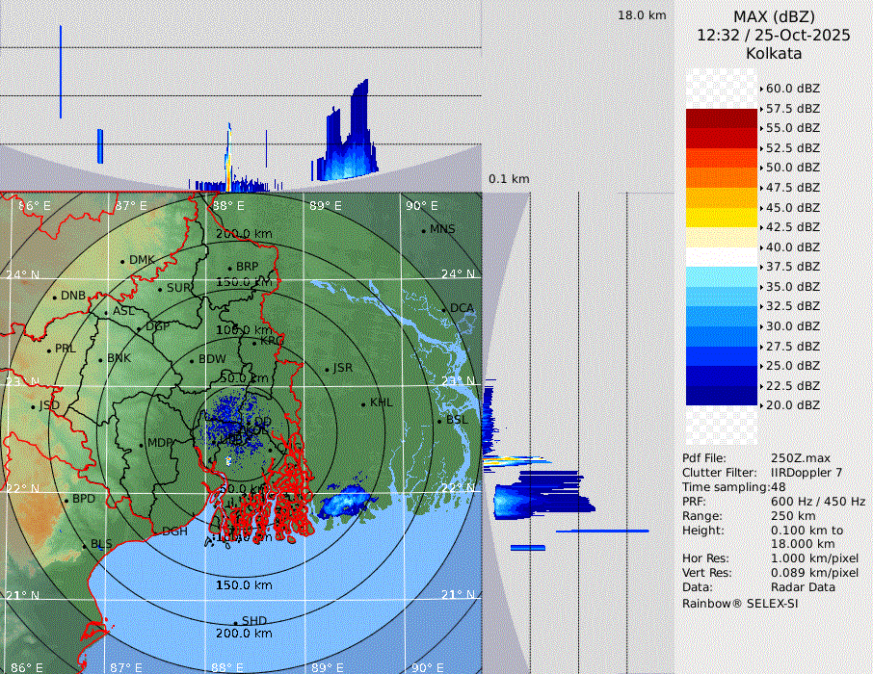This screenshot has height=674, width=873.
Task: Click the DMK station marker
Action: click(122, 261)
